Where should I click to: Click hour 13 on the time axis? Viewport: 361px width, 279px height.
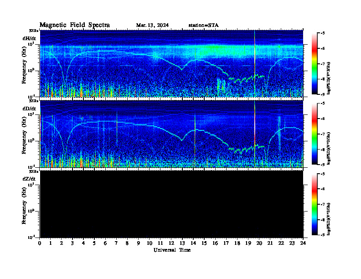click(182, 243)
